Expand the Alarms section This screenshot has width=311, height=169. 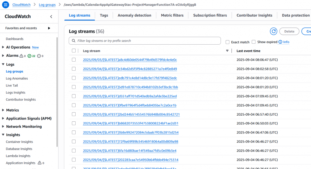point(3,56)
